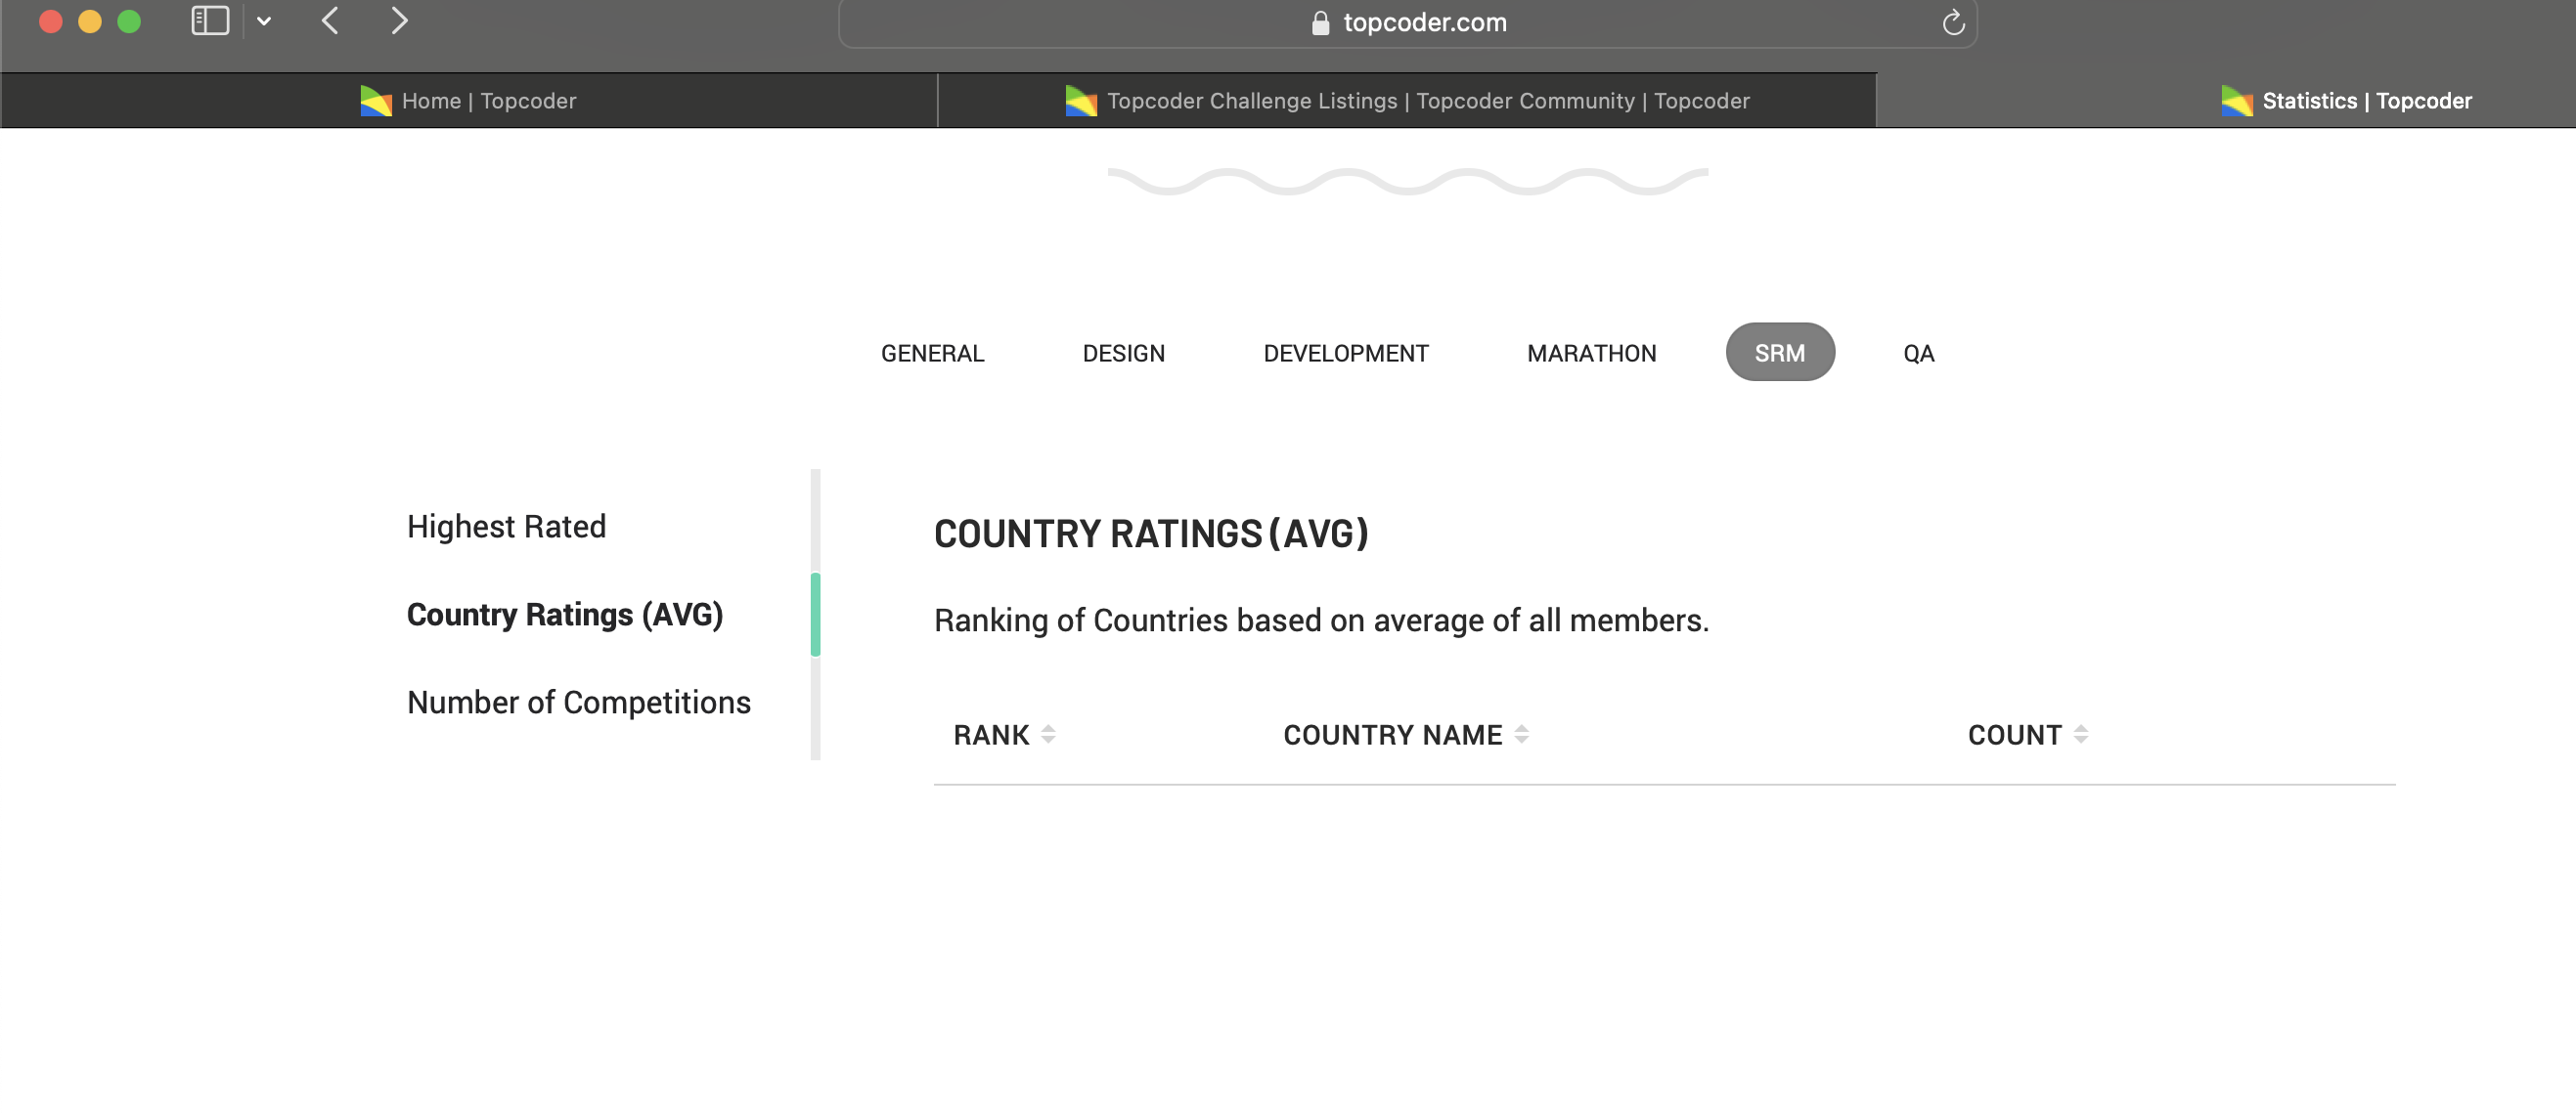Open the DESIGN statistics category
The image size is (2576, 1114).
coord(1123,354)
